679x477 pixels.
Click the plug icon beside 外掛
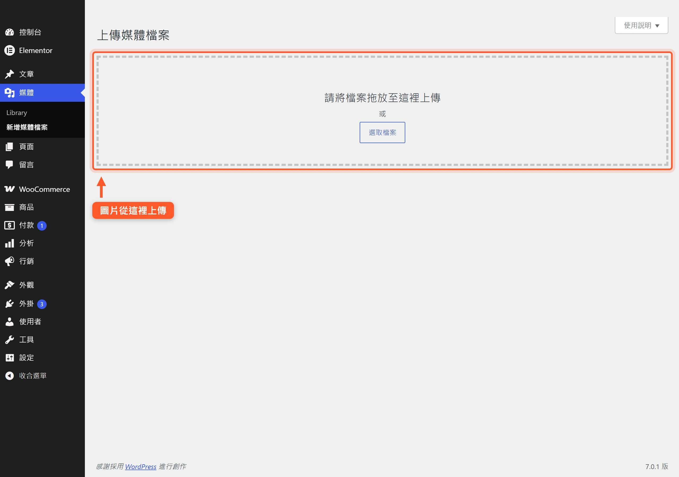click(x=10, y=304)
